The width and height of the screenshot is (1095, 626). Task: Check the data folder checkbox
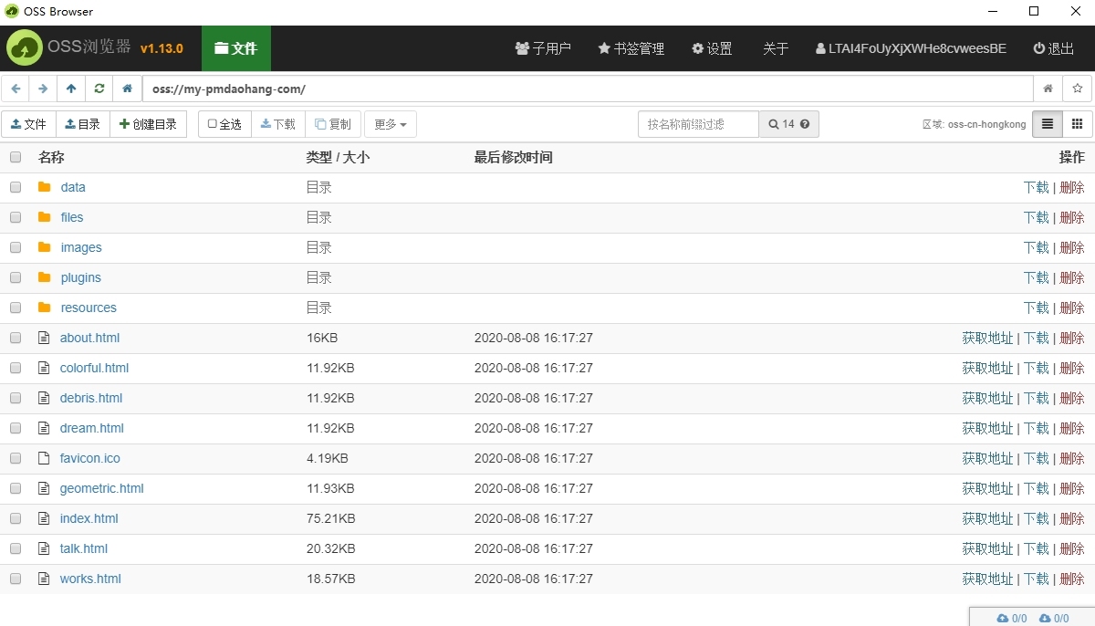16,187
